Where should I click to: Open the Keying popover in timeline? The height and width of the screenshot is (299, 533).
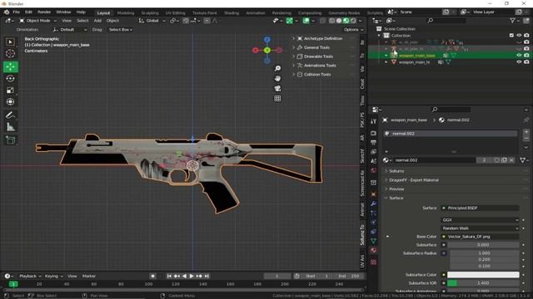[x=53, y=277]
